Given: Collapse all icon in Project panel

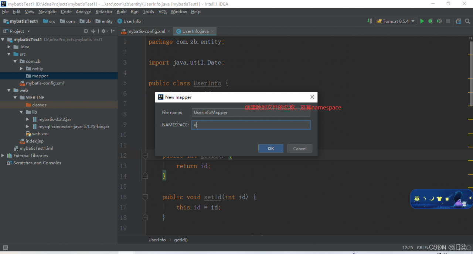Looking at the screenshot, I should pos(93,31).
